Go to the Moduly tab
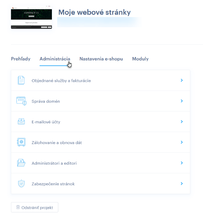Viewport: 203px width, 219px height. 140,59
